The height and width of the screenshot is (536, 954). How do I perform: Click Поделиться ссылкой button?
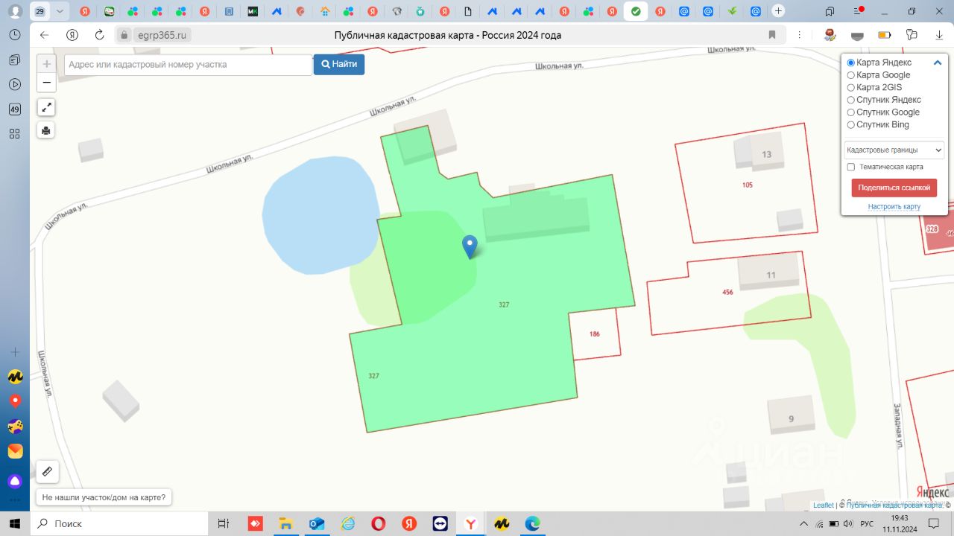(894, 188)
